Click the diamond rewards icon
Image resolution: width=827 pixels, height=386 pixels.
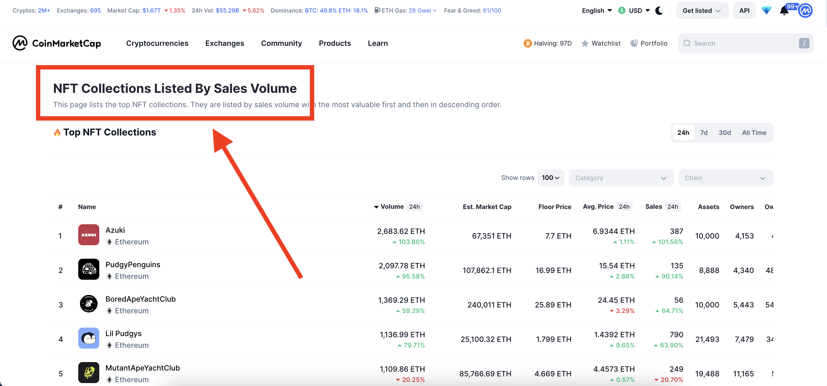coord(766,10)
